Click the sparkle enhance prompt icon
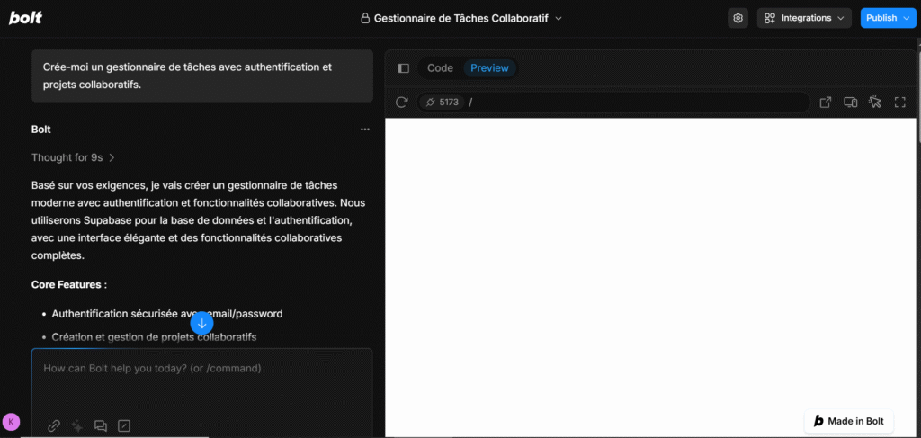This screenshot has width=921, height=438. 77,425
